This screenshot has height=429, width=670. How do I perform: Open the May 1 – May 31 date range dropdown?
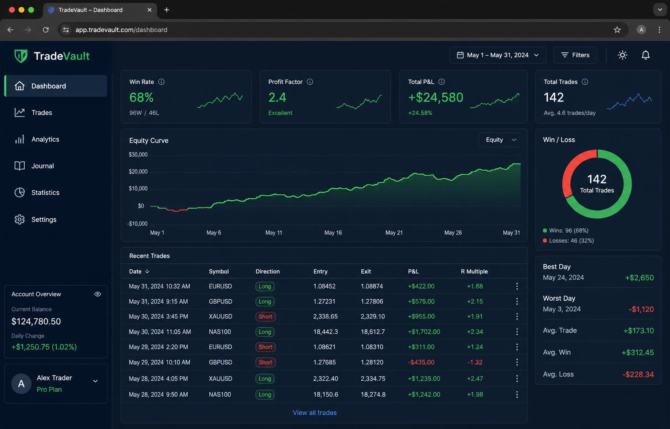[x=497, y=55]
